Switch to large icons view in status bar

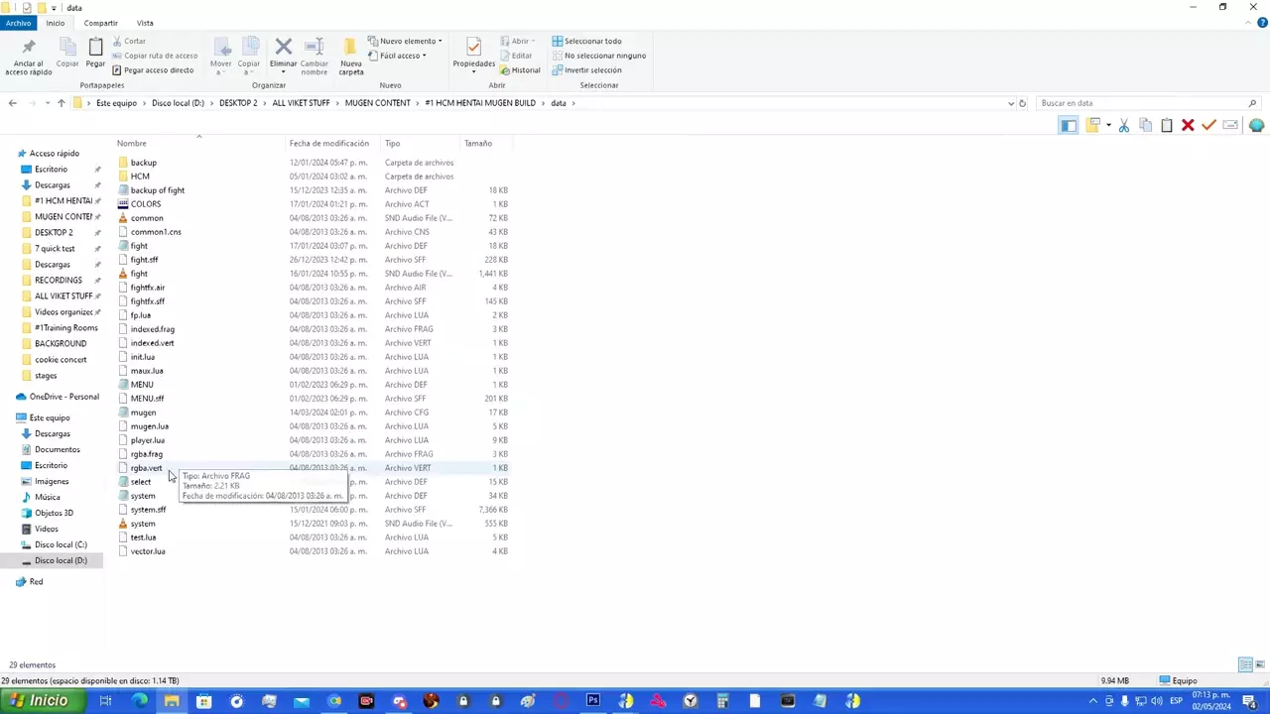(1259, 664)
